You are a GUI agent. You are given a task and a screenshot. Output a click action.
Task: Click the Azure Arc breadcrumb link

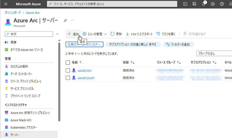pos(33,13)
